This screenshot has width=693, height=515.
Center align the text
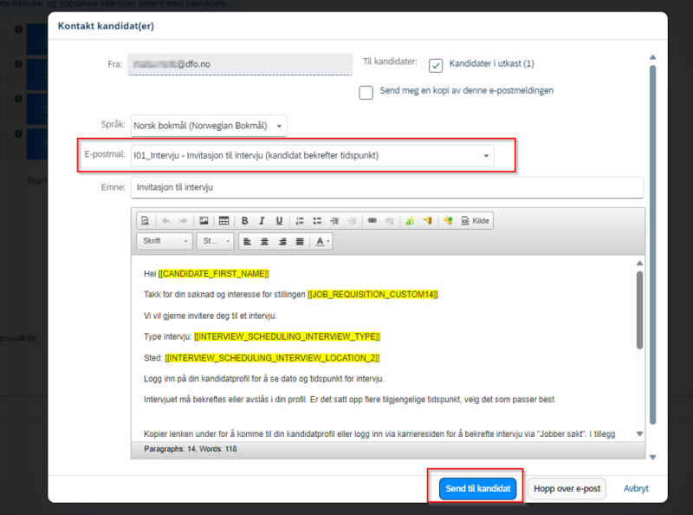coord(265,242)
